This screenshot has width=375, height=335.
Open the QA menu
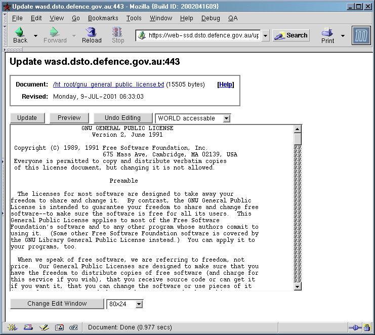coord(233,18)
